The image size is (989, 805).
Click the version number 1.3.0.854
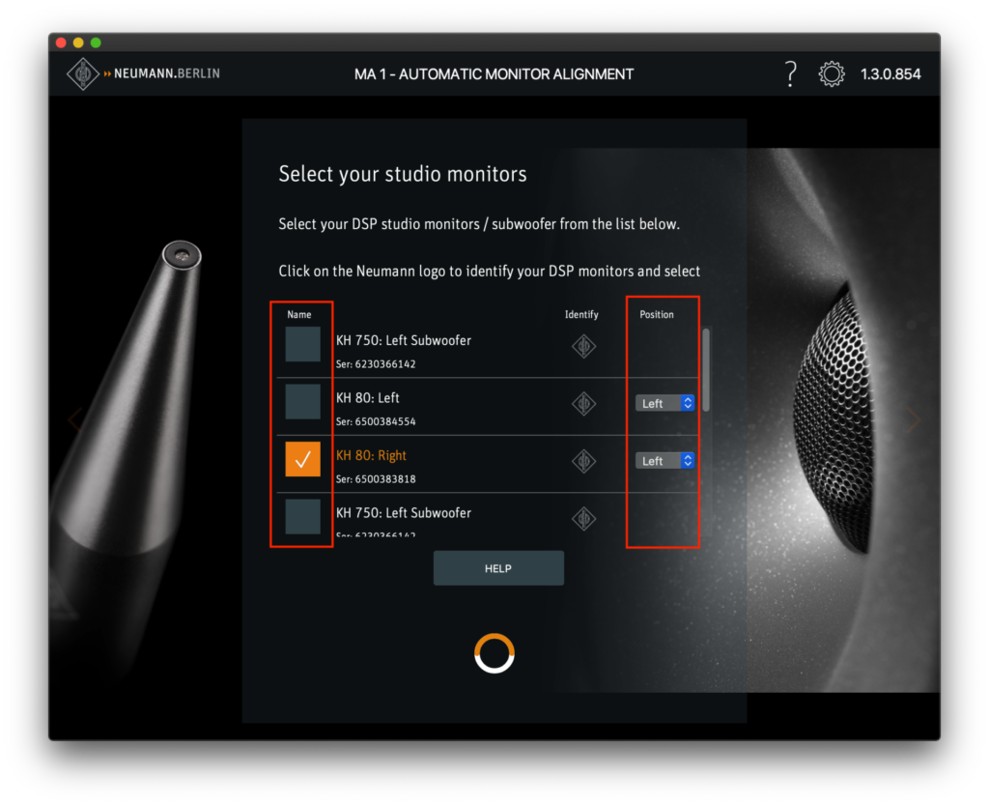[x=890, y=74]
